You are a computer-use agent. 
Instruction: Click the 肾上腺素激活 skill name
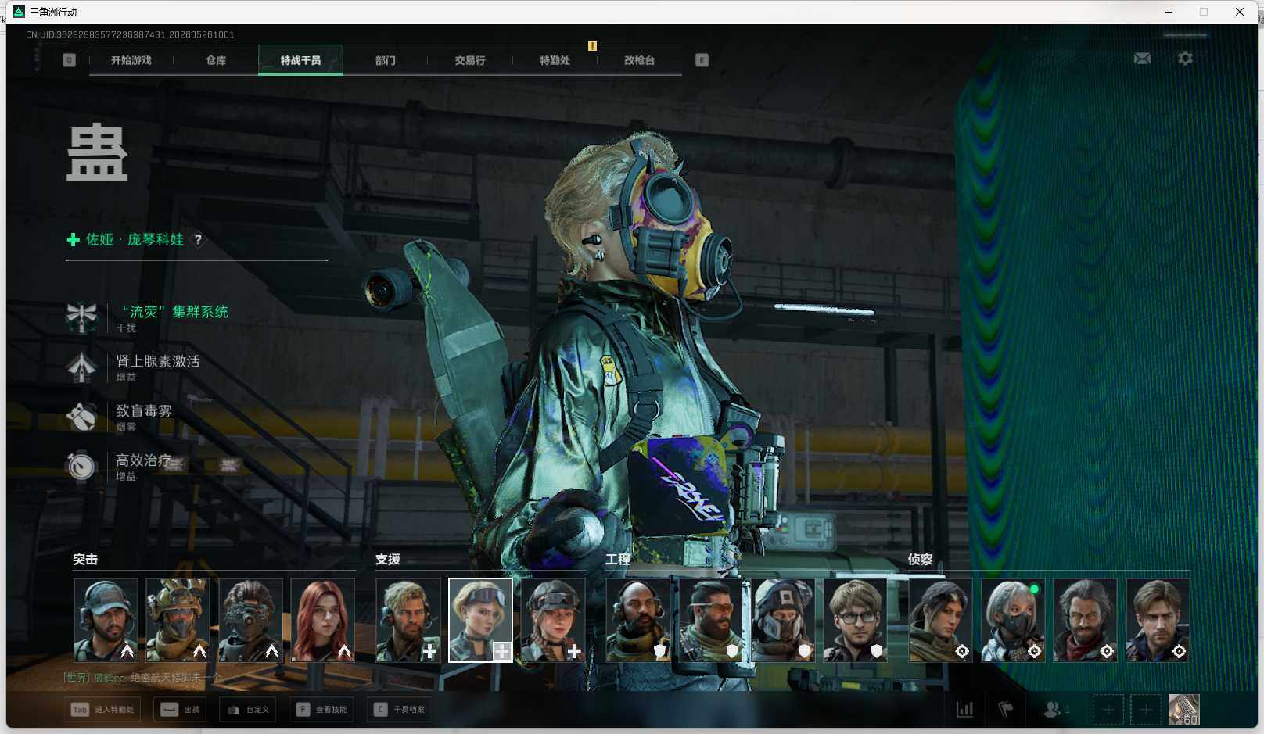pyautogui.click(x=158, y=361)
